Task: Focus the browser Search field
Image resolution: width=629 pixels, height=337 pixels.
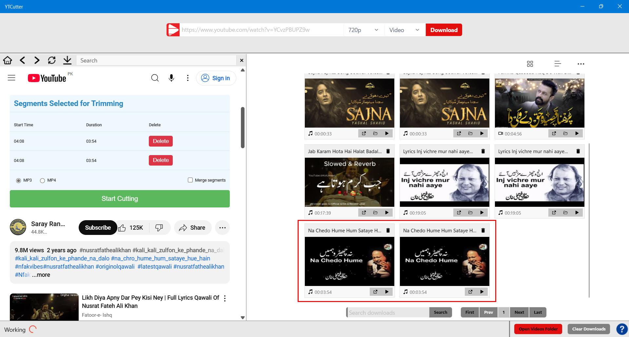Action: pyautogui.click(x=156, y=61)
